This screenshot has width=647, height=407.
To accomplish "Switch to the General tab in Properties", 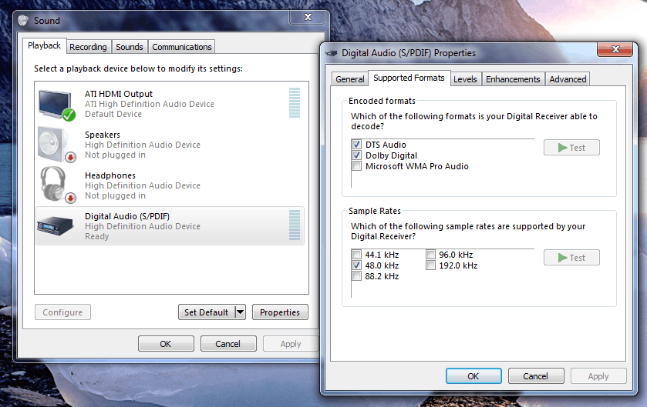I will click(x=350, y=79).
